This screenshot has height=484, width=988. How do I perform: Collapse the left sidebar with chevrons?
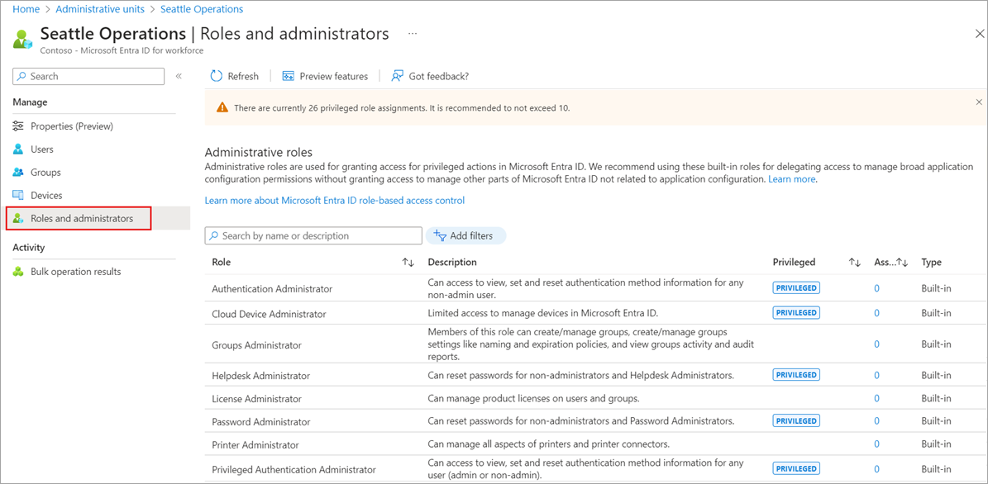click(x=179, y=76)
